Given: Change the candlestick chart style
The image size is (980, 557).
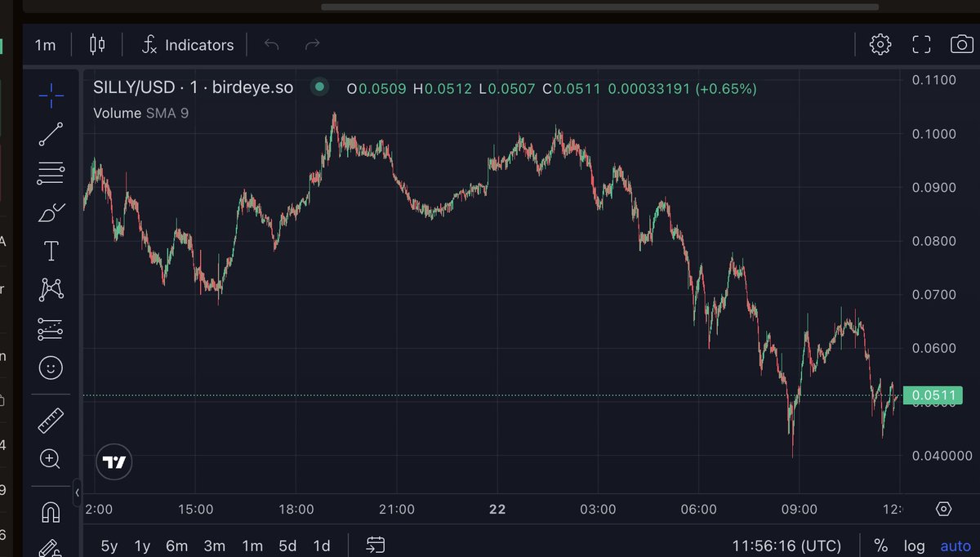Looking at the screenshot, I should coord(97,44).
